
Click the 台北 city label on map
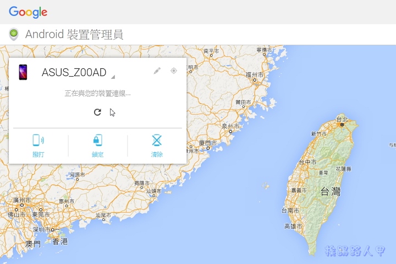[x=342, y=119]
